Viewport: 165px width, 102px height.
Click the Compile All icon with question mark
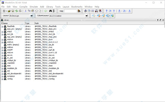[x=89, y=11]
